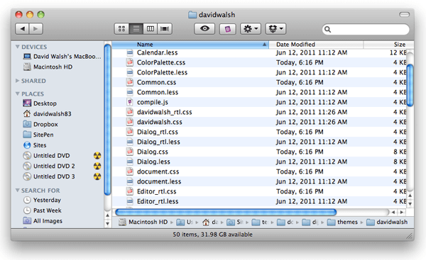Click the compile.js file icon
This screenshot has width=426, height=260.
pyautogui.click(x=130, y=102)
